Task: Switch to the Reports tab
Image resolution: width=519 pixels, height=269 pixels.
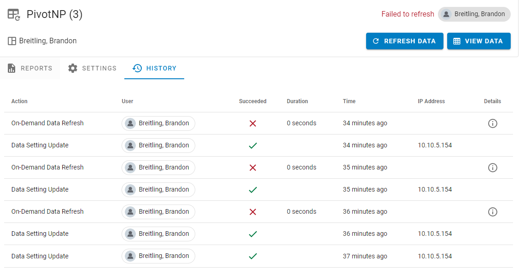Action: pos(36,68)
